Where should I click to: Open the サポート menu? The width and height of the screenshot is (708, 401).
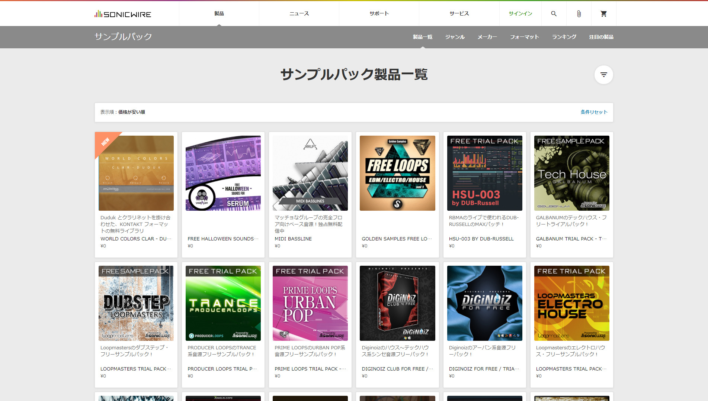379,14
